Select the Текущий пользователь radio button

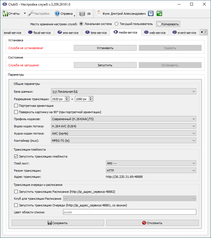[x=116, y=24]
